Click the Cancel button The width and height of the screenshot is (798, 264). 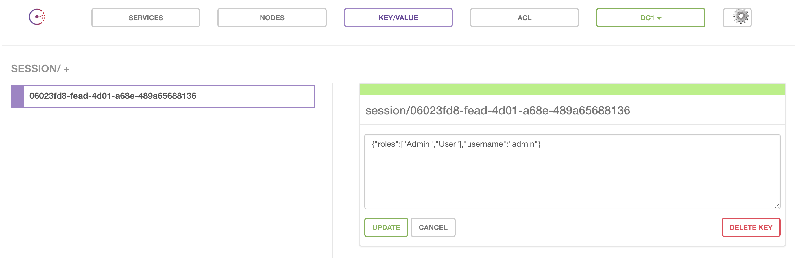[433, 227]
